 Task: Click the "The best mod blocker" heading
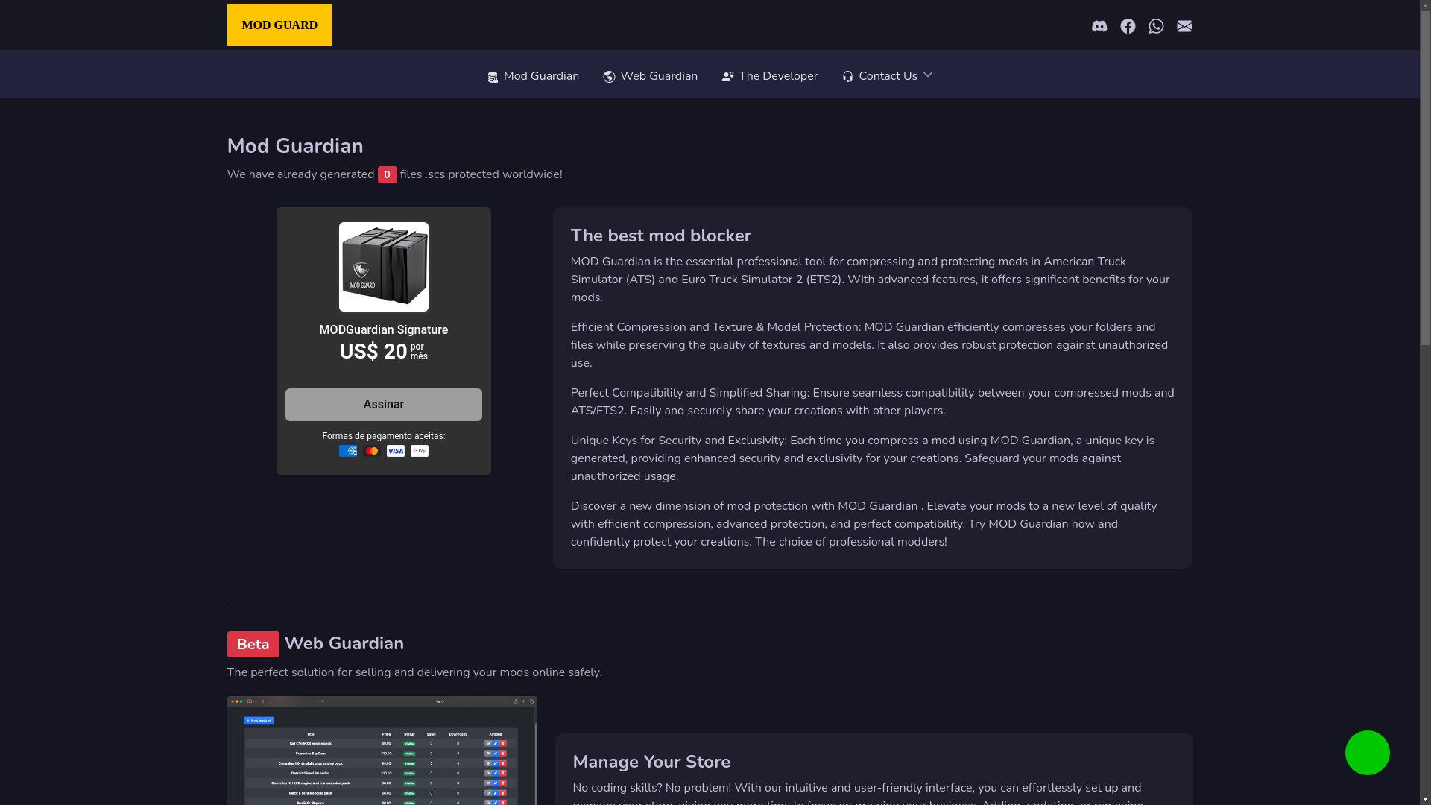click(661, 236)
